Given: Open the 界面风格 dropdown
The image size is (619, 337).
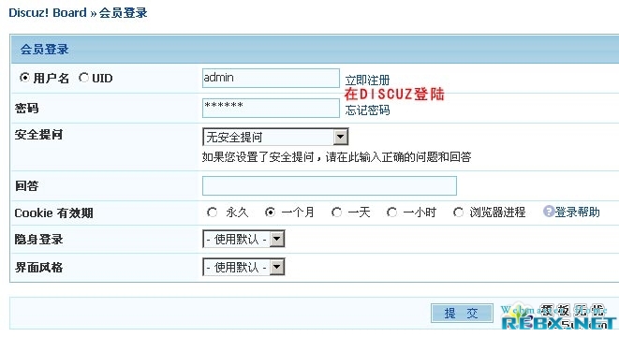Looking at the screenshot, I should coord(243,267).
